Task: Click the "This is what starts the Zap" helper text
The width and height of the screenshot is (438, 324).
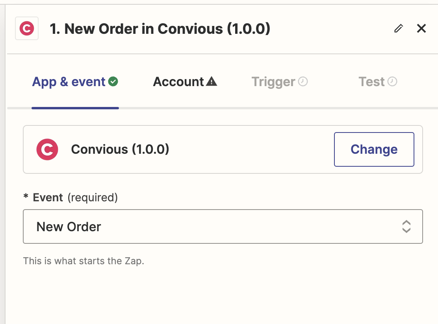Action: [84, 261]
